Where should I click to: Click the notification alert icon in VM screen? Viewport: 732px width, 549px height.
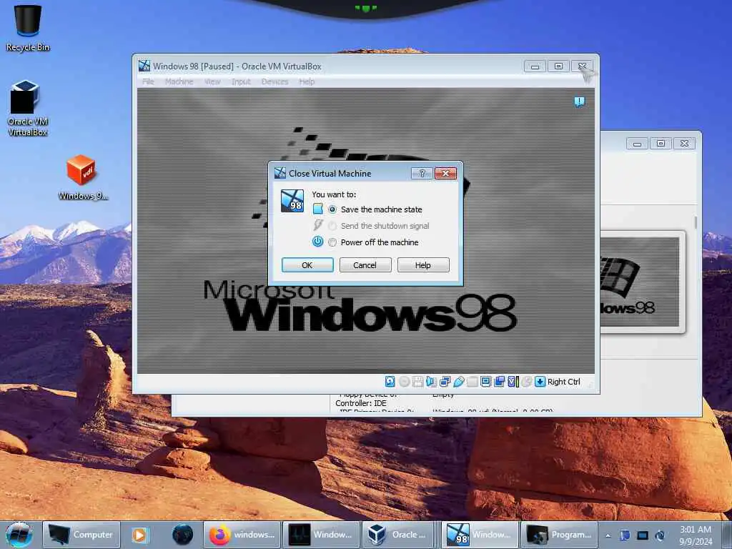579,102
